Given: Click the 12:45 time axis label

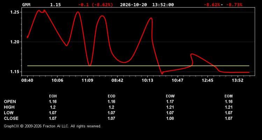Looking at the screenshot, I should 208,80.
